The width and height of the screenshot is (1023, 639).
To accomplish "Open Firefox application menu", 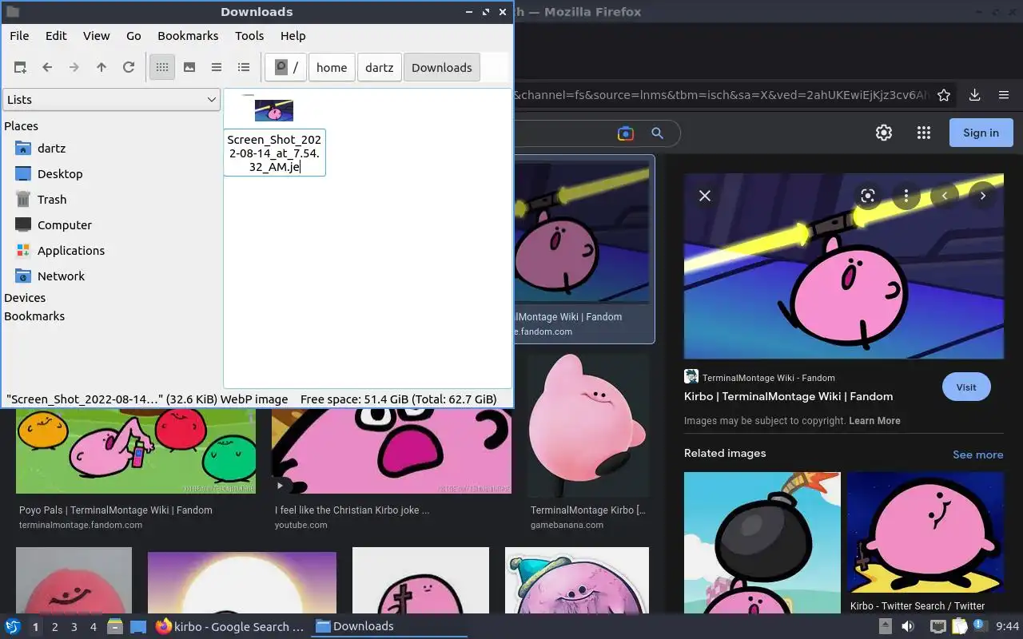I will pyautogui.click(x=1004, y=95).
